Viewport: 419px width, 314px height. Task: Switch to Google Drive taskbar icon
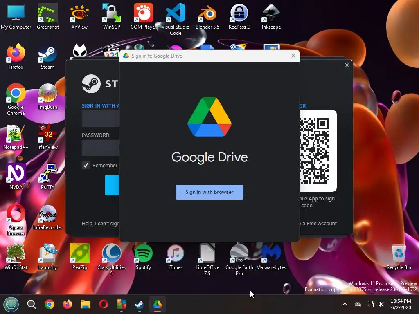[x=158, y=304]
